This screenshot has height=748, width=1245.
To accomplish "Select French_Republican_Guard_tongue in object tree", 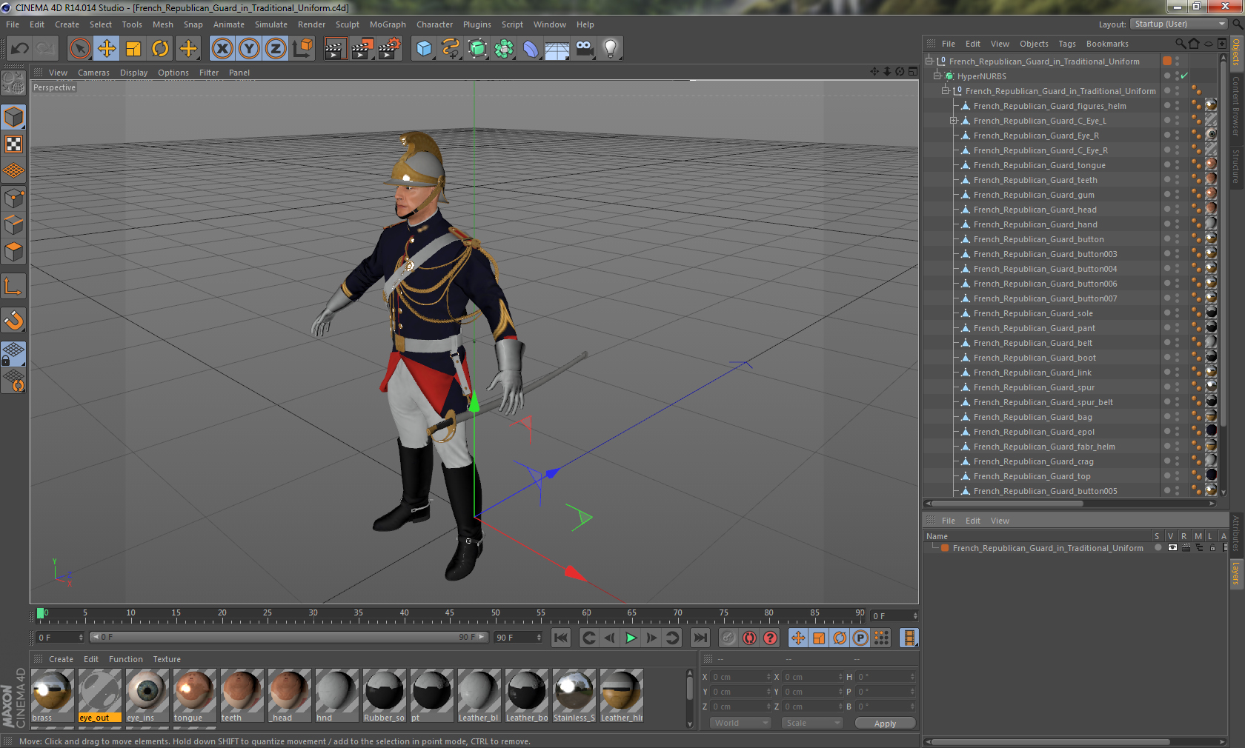I will tap(1039, 165).
